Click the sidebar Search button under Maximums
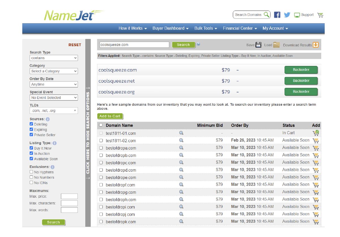Screen dimensions: 340x237 pyautogui.click(x=54, y=222)
